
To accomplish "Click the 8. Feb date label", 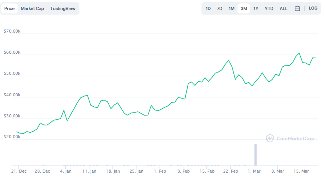I will click(x=183, y=171).
